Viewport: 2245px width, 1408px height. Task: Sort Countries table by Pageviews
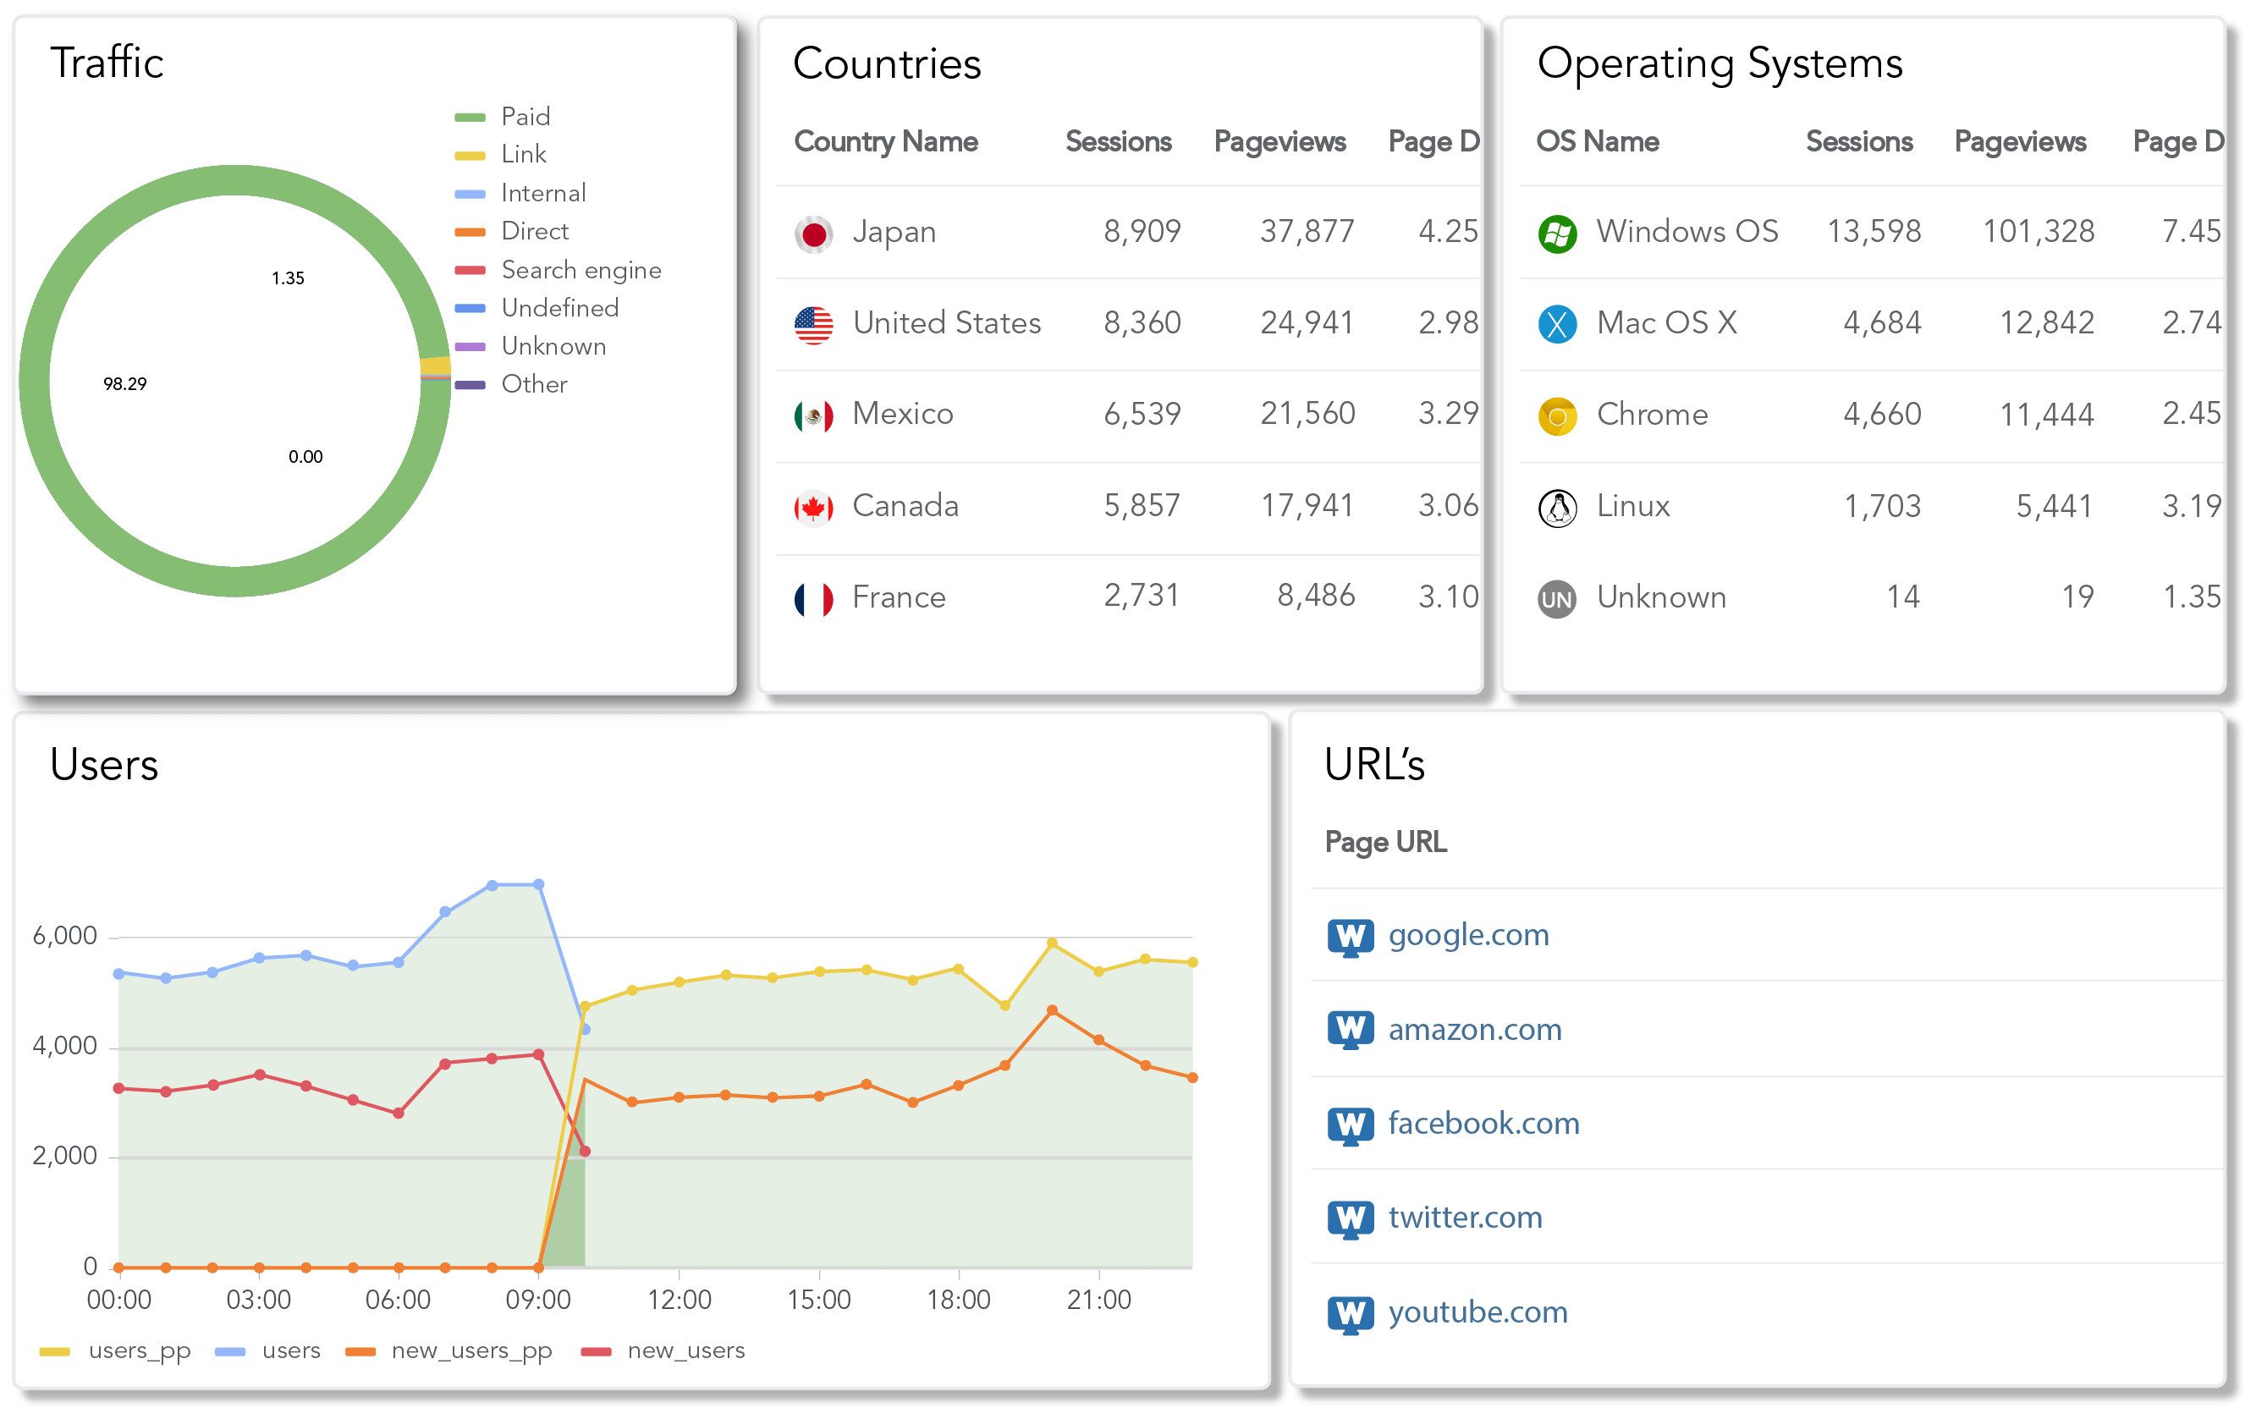(x=1279, y=141)
